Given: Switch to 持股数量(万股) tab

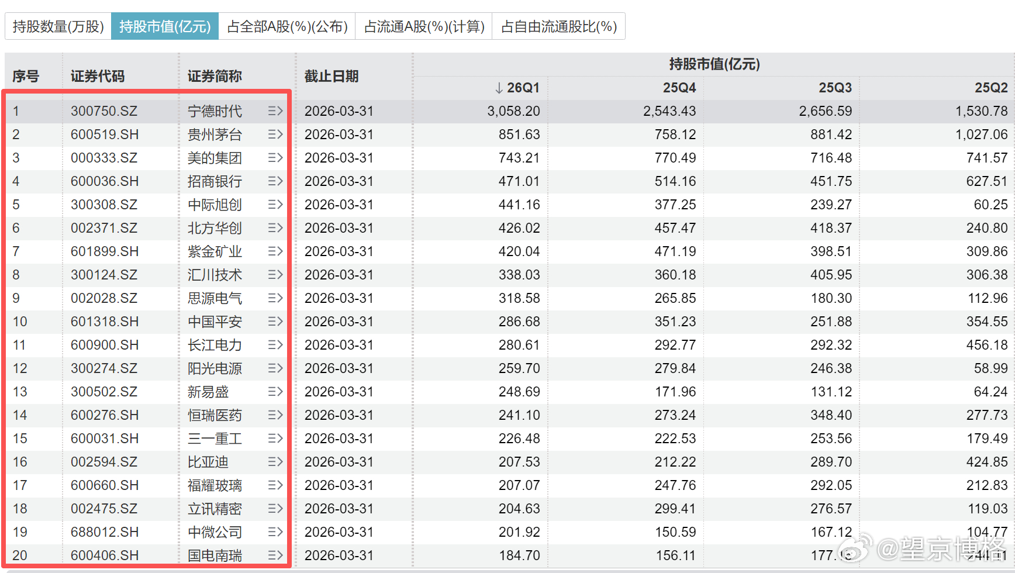Looking at the screenshot, I should click(58, 26).
